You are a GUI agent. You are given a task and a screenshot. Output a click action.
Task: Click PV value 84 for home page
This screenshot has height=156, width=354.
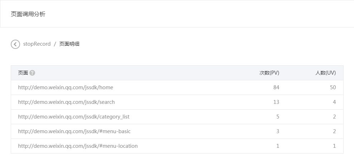[276, 87]
